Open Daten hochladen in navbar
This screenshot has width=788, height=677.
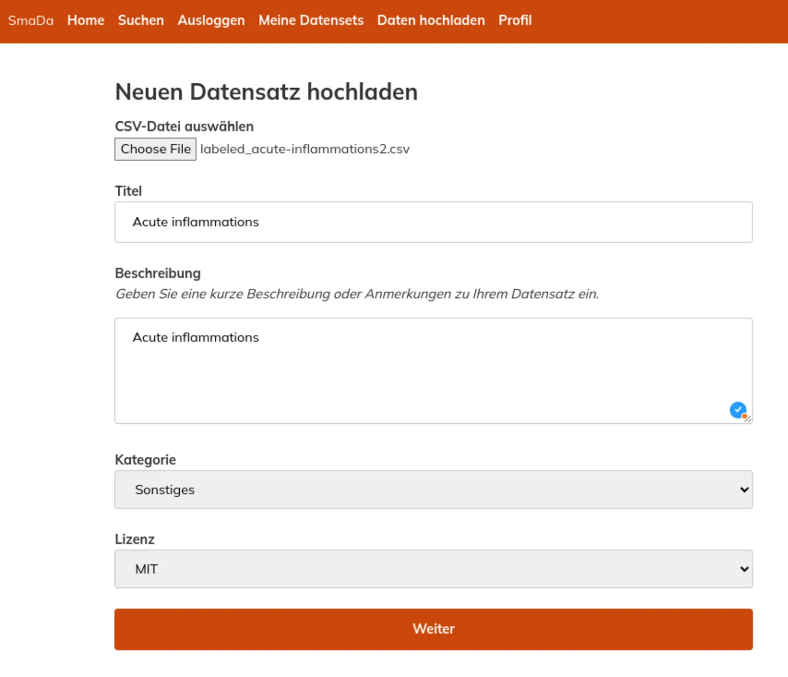pyautogui.click(x=431, y=20)
